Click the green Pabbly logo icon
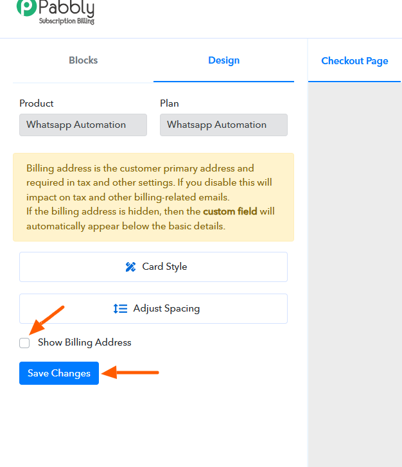This screenshot has width=402, height=467. tap(26, 7)
